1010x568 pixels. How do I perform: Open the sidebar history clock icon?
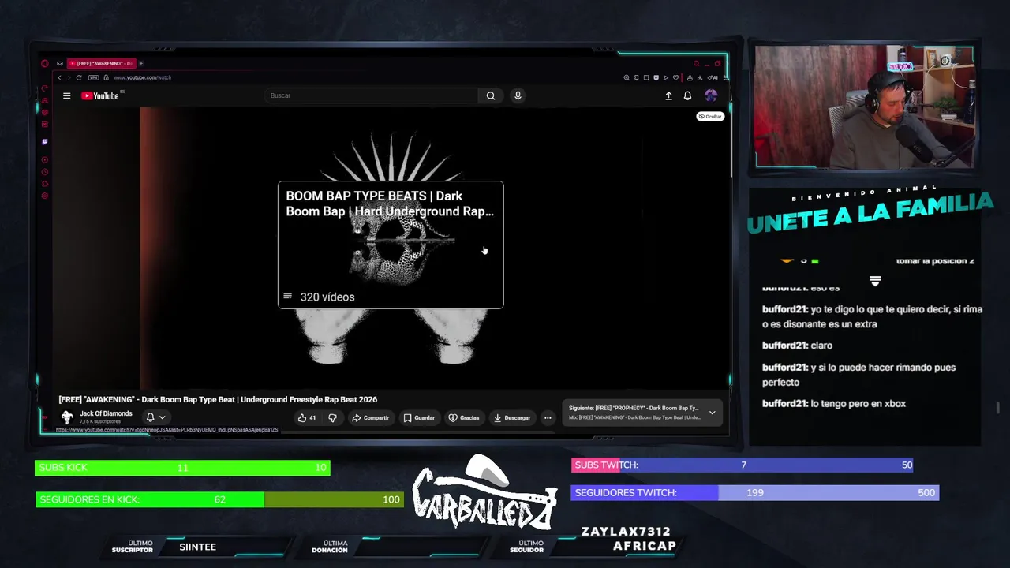click(x=45, y=171)
